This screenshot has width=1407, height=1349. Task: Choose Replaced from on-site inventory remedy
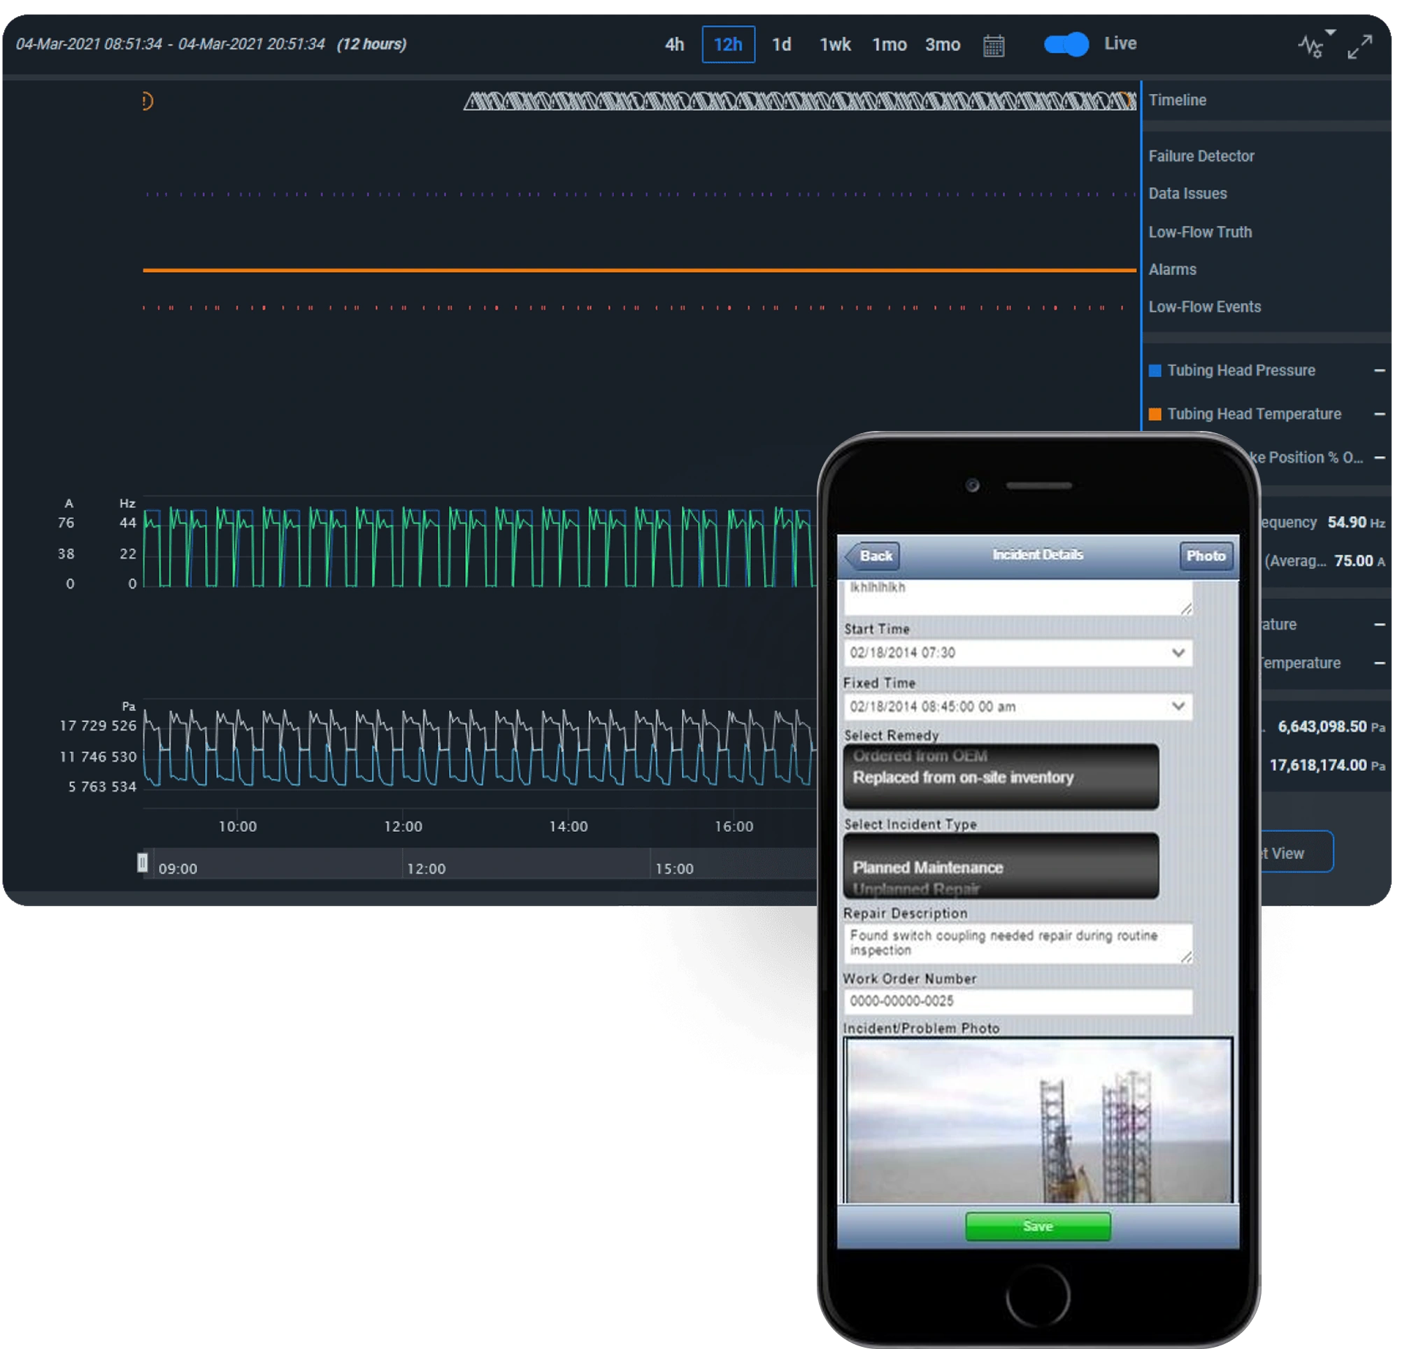[963, 777]
